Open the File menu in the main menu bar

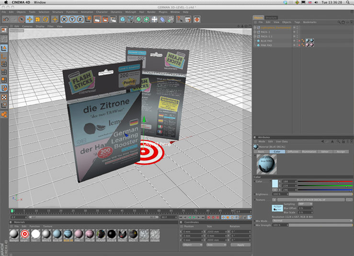coord(4,12)
